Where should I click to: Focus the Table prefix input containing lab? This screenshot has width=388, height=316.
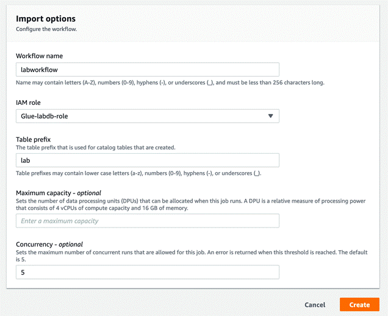(x=147, y=160)
